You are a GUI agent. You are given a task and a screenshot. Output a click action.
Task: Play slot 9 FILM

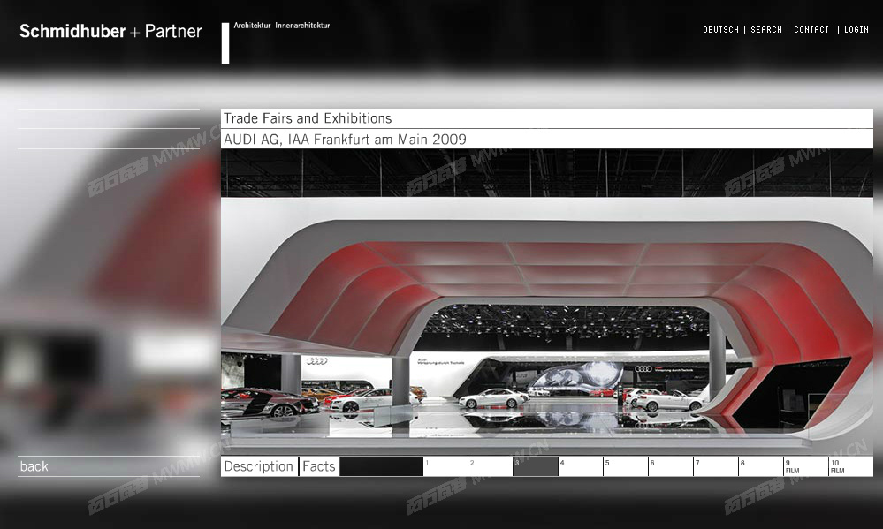806,466
